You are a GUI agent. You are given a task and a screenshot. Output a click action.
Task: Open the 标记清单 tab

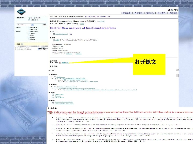tap(161, 13)
